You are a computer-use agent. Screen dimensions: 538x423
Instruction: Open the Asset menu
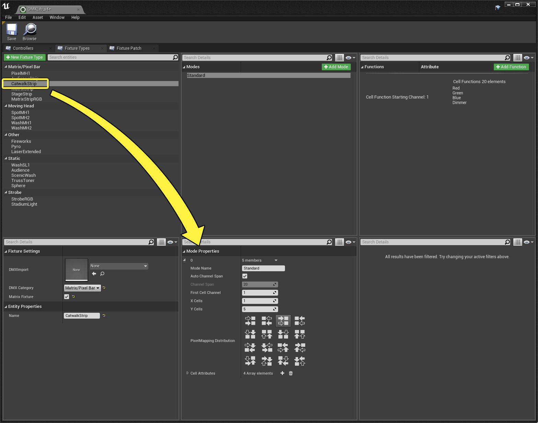[37, 17]
